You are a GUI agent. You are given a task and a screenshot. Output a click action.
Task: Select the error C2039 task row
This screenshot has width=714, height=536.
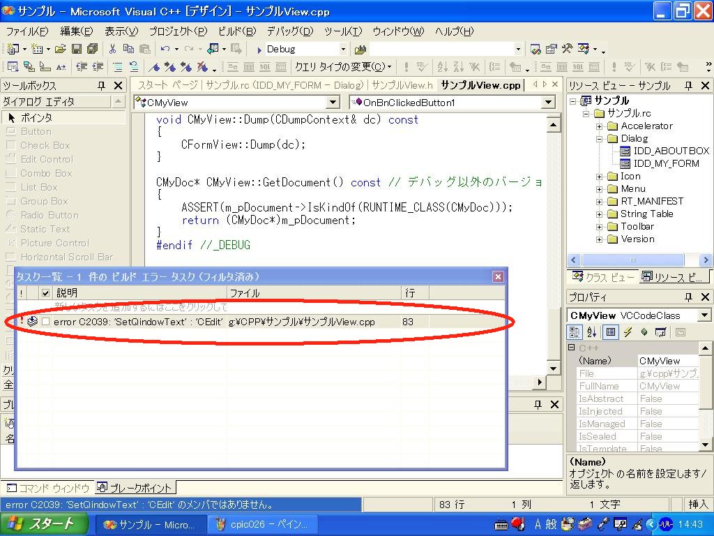[261, 322]
